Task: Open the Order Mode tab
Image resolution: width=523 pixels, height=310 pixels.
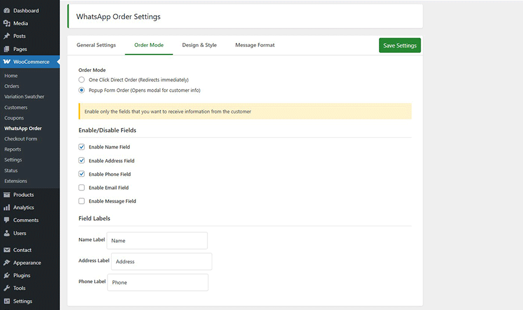Action: point(149,45)
